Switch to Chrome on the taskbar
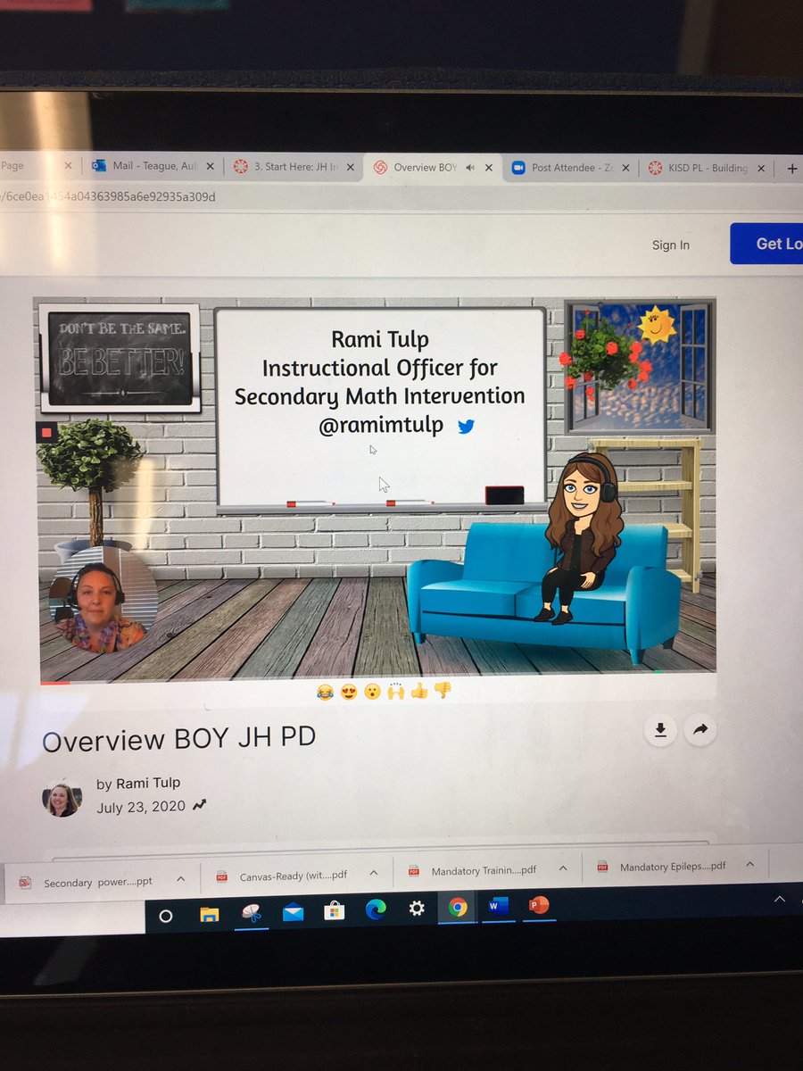 click(x=458, y=908)
